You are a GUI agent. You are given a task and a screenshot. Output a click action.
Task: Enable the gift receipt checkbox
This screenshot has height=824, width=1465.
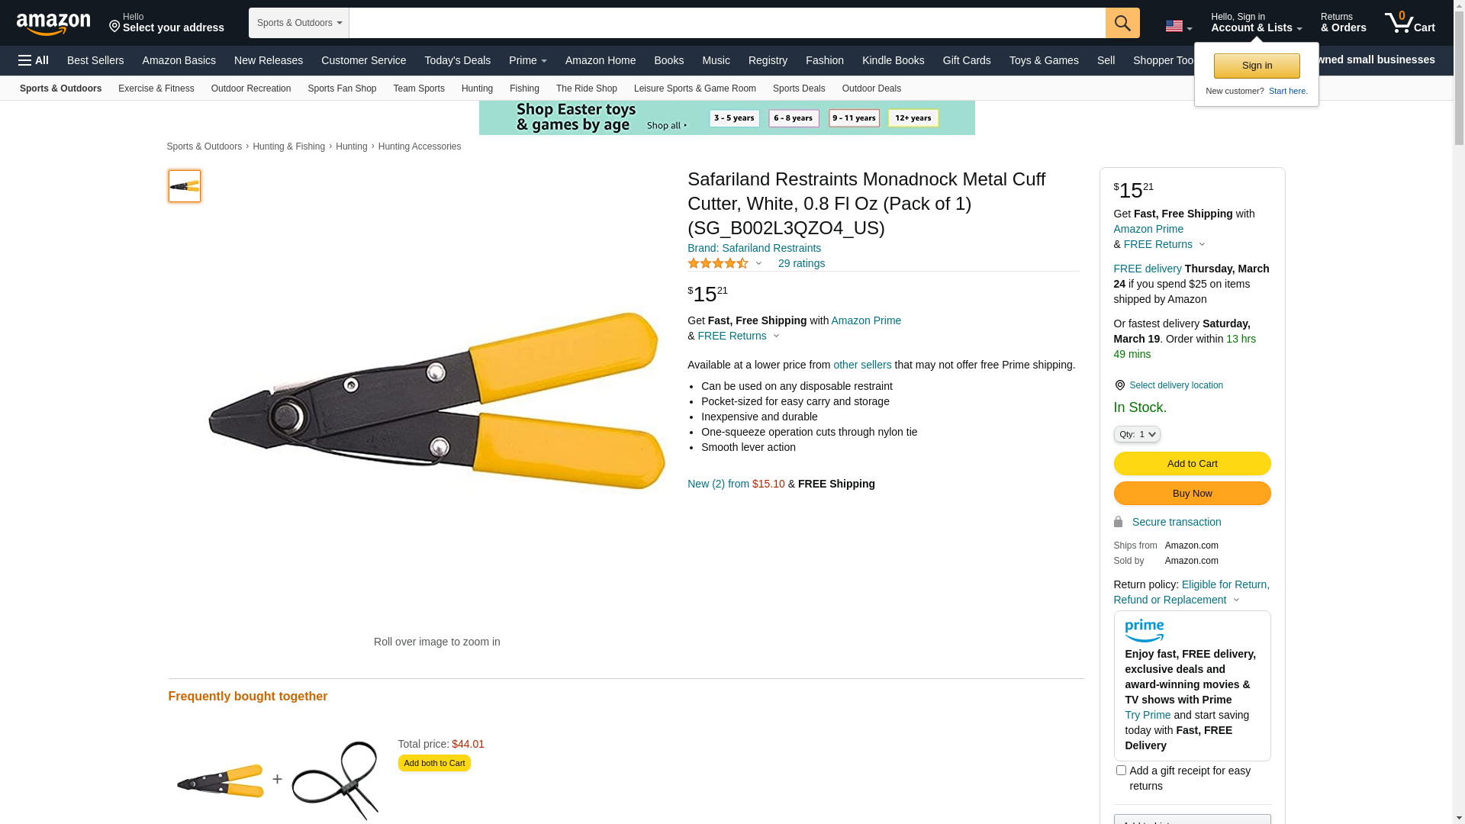(x=1121, y=771)
